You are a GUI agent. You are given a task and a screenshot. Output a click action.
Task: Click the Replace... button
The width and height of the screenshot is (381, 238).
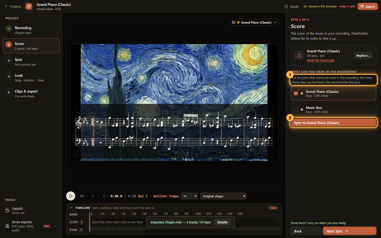click(363, 55)
